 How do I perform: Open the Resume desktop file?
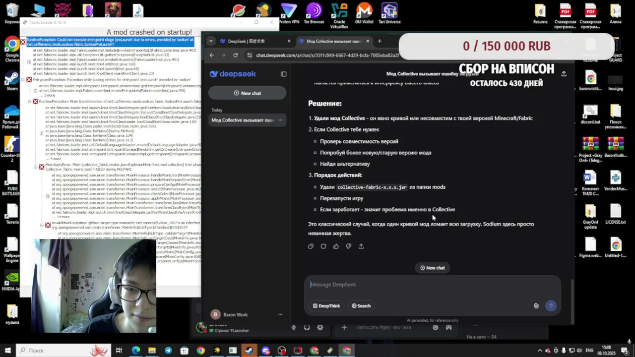[540, 14]
